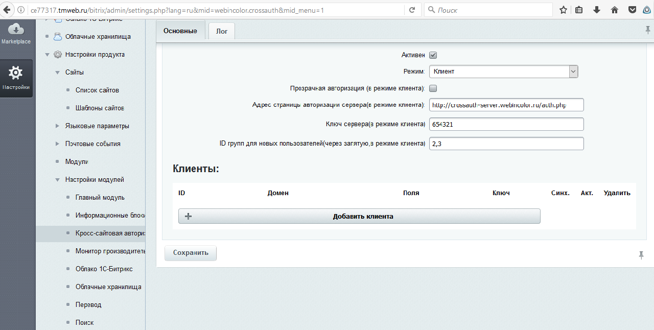Click the pin icon beside the tabs
Image resolution: width=654 pixels, height=330 pixels.
point(648,30)
